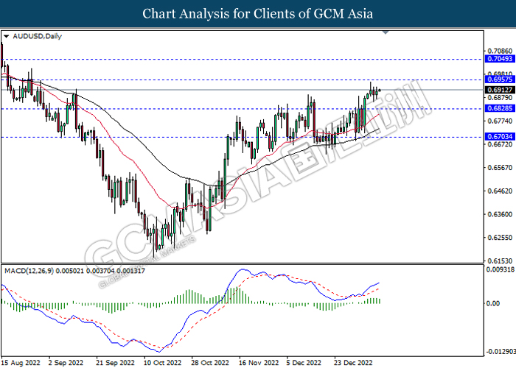Image resolution: width=516 pixels, height=368 pixels.
Task: Select the 0.68285 level price label
Action: pyautogui.click(x=500, y=108)
